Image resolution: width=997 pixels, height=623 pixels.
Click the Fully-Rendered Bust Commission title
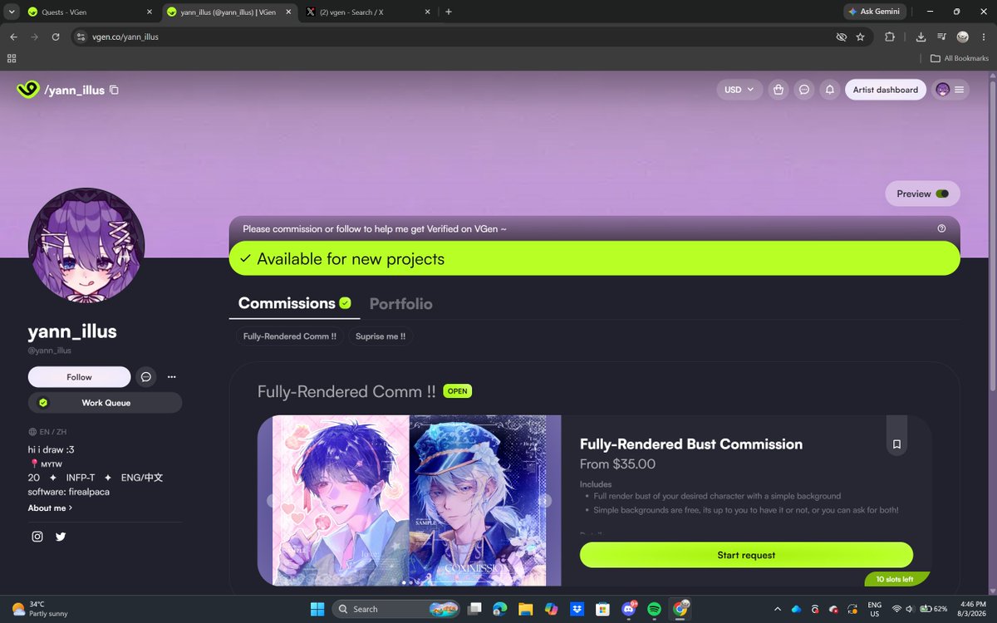691,444
